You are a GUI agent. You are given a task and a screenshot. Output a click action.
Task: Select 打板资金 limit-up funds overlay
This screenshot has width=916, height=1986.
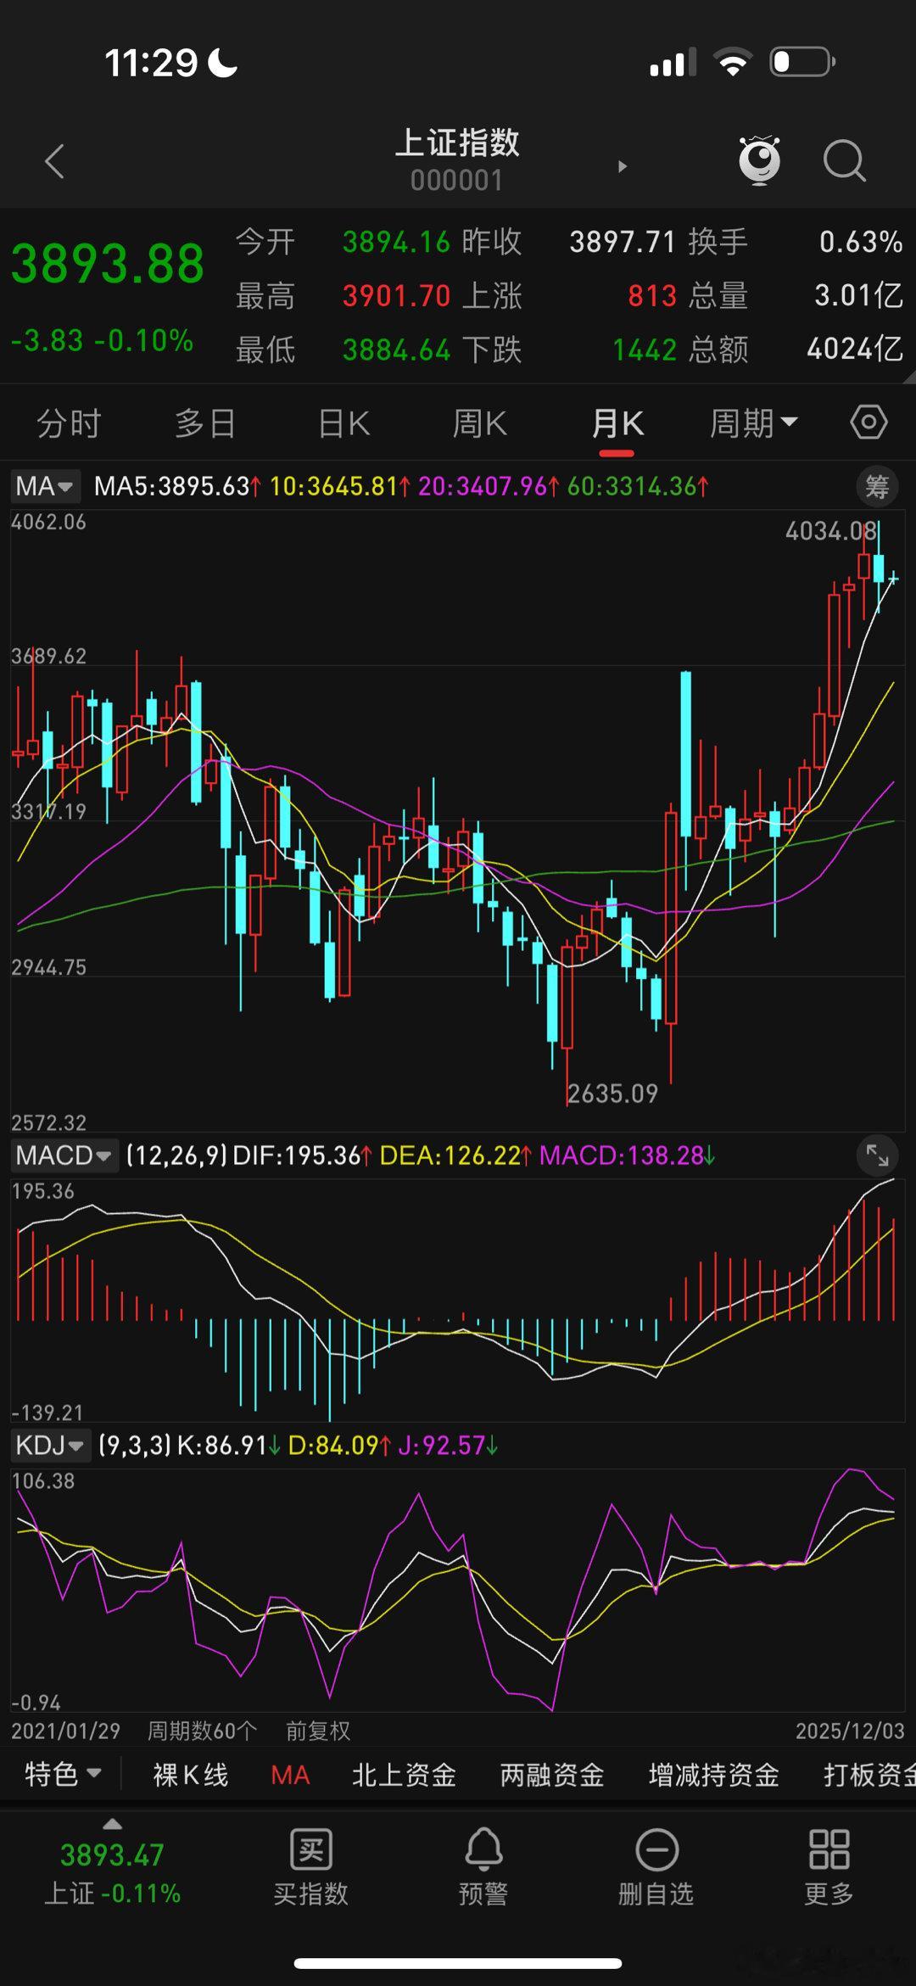[869, 1775]
